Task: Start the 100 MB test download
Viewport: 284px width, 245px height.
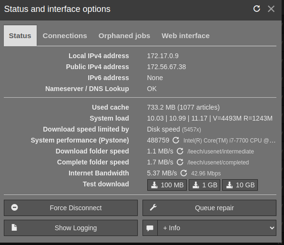Action: click(x=167, y=185)
